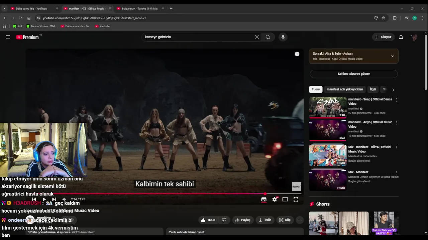428x240 pixels.
Task: Open a new browser tab
Action: tap(171, 8)
